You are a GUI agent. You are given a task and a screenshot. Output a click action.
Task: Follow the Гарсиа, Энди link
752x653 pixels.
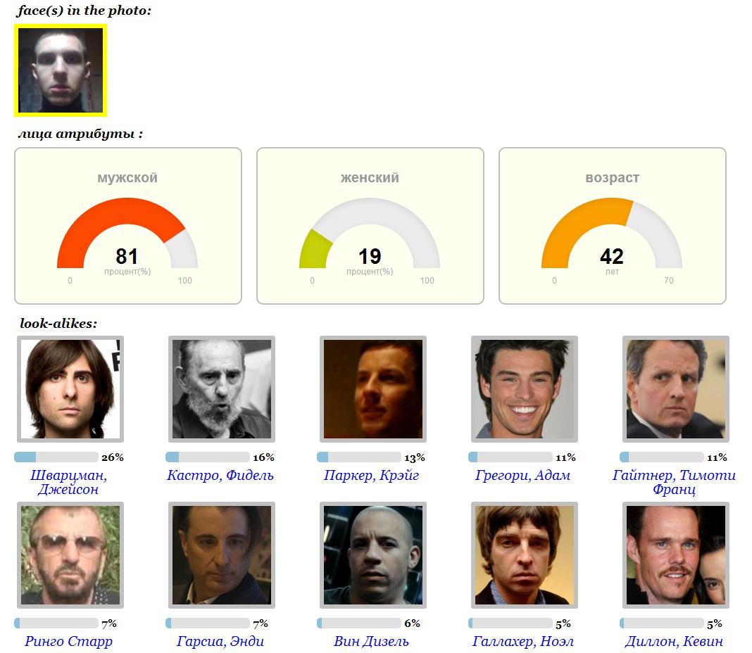point(220,641)
